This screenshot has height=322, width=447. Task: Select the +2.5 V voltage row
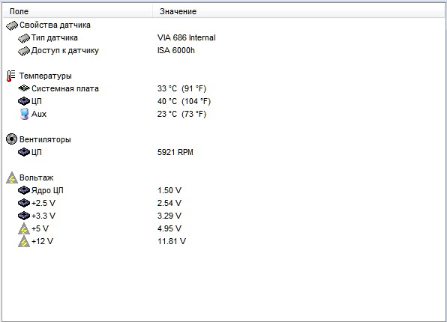[x=223, y=203]
